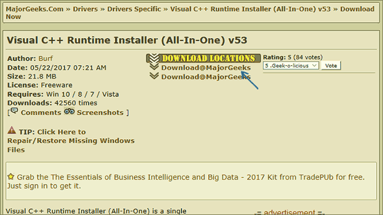Click the Vote button

tap(331, 65)
